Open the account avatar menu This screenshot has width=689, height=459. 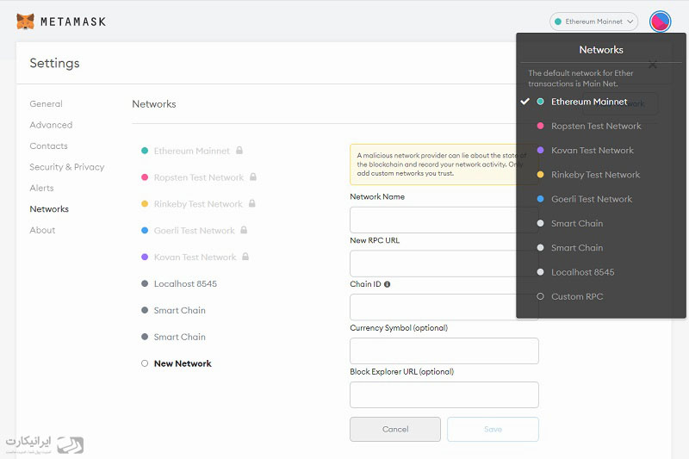(x=660, y=22)
